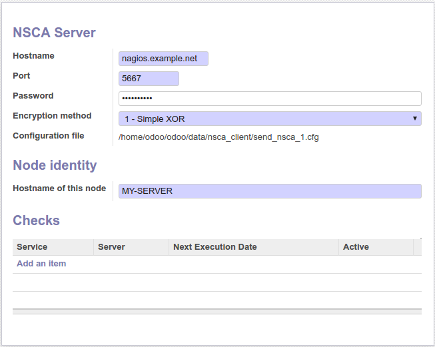The width and height of the screenshot is (435, 347).
Task: Click the Encryption method label
Action: [x=52, y=116]
